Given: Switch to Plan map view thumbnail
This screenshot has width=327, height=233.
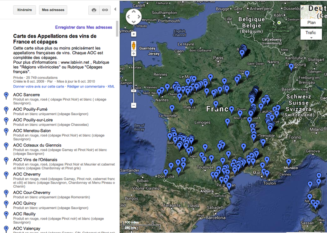Looking at the screenshot, I should (311, 16).
